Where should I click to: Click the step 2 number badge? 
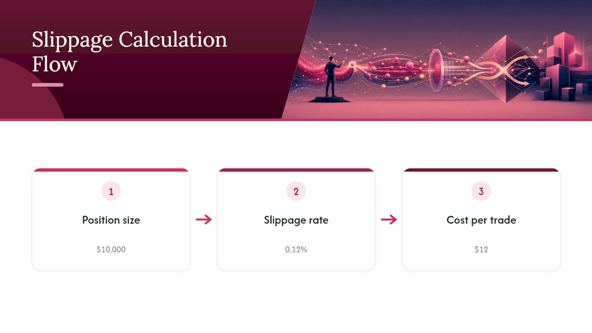[x=296, y=191]
